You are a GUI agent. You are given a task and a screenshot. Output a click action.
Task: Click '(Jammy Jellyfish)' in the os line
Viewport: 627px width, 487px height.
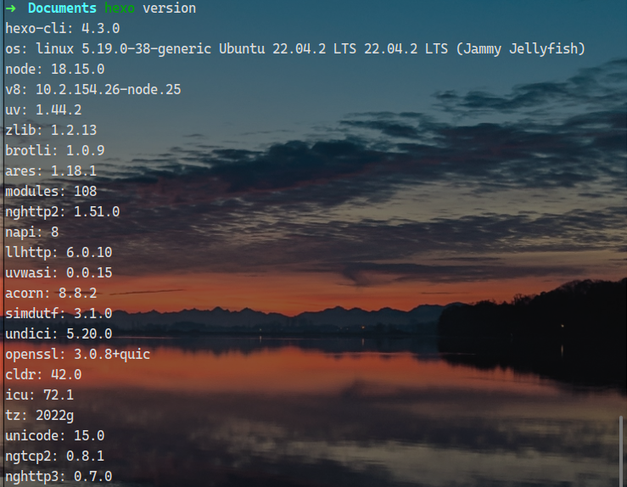click(x=521, y=48)
